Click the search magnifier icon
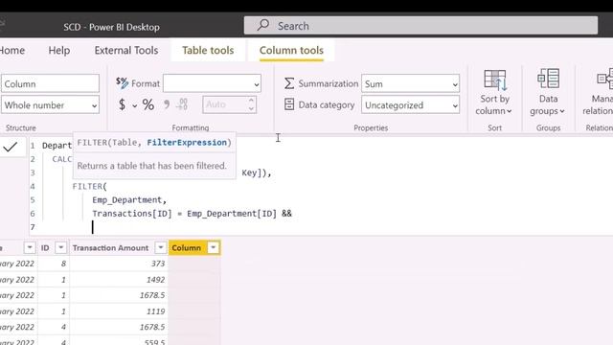Image resolution: width=613 pixels, height=345 pixels. click(x=263, y=25)
